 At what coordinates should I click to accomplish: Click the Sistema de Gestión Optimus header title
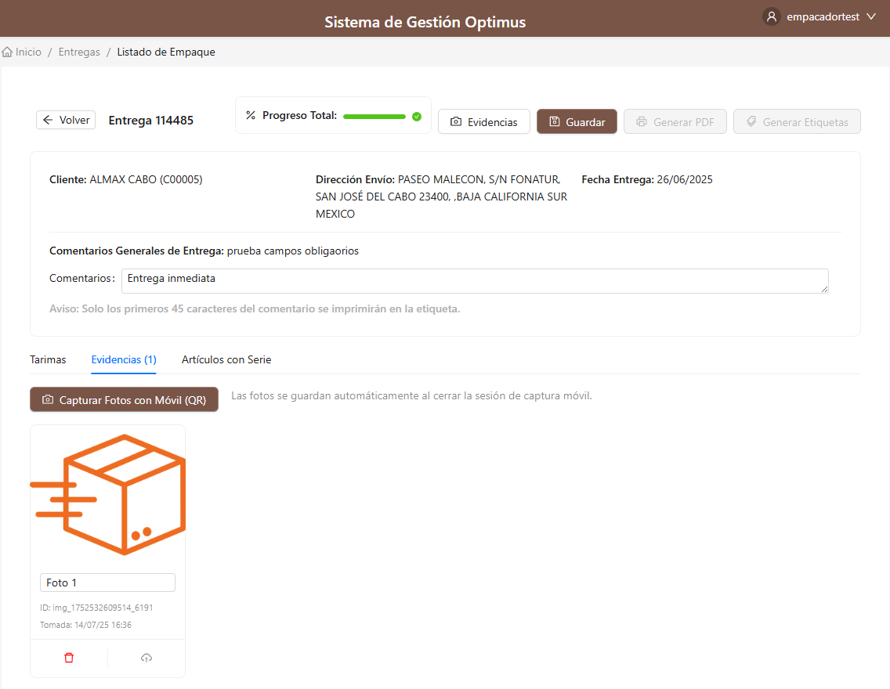(425, 22)
